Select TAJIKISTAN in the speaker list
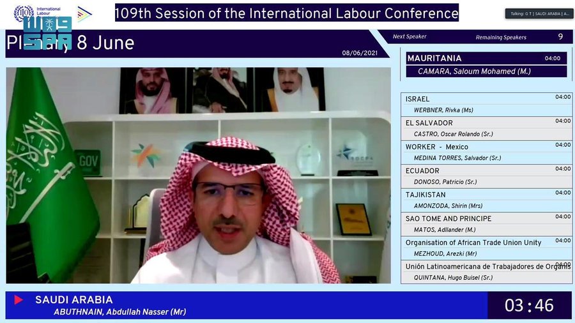575x323 pixels. pos(425,195)
